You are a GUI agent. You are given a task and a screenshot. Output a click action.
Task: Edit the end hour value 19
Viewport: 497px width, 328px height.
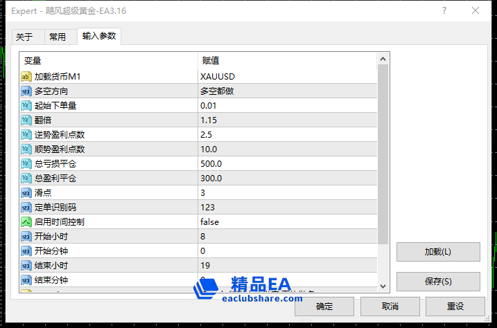[x=288, y=266]
